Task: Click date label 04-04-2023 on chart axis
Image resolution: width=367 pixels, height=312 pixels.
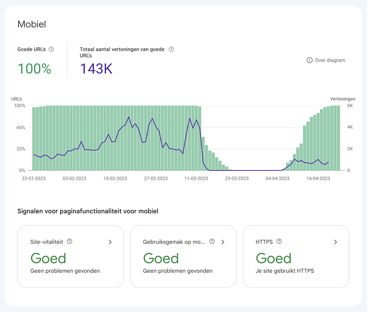Action: pos(277,179)
